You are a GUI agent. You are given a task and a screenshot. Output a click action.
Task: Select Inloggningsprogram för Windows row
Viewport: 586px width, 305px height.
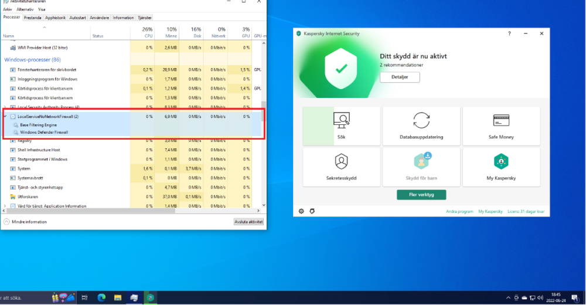(131, 79)
